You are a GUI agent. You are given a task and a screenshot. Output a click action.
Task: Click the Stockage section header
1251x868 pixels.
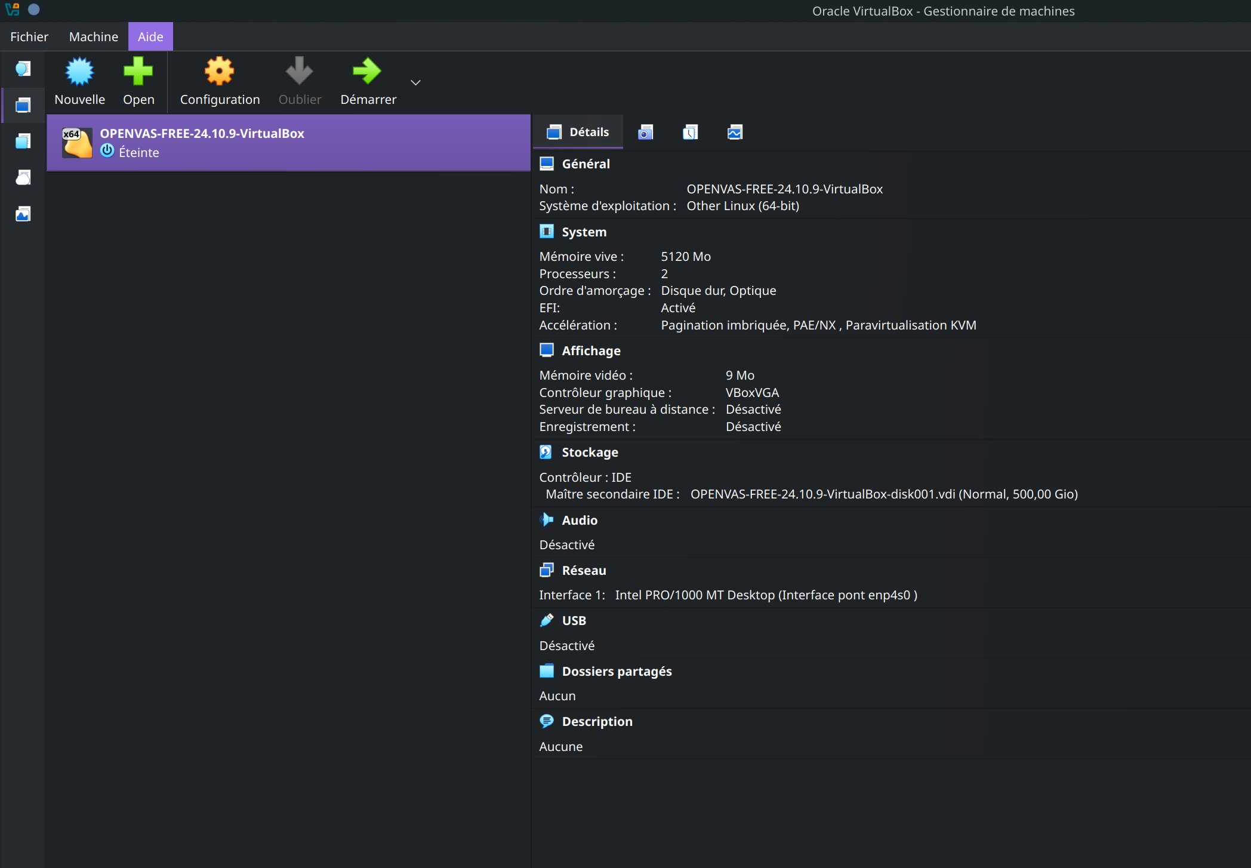[x=590, y=453]
